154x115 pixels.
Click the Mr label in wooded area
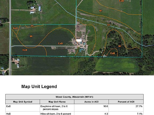click(x=120, y=46)
